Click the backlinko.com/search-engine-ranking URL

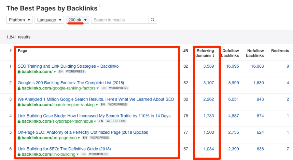click(x=58, y=105)
